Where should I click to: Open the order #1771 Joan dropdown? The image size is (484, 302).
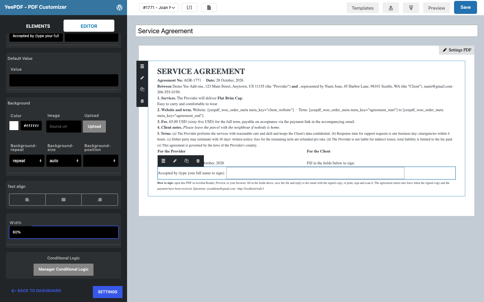(x=159, y=8)
